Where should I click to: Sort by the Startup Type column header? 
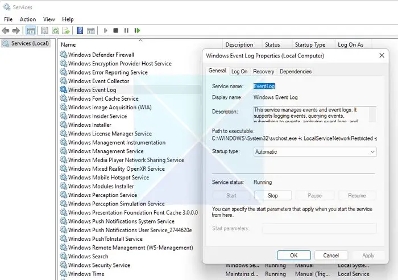313,44
